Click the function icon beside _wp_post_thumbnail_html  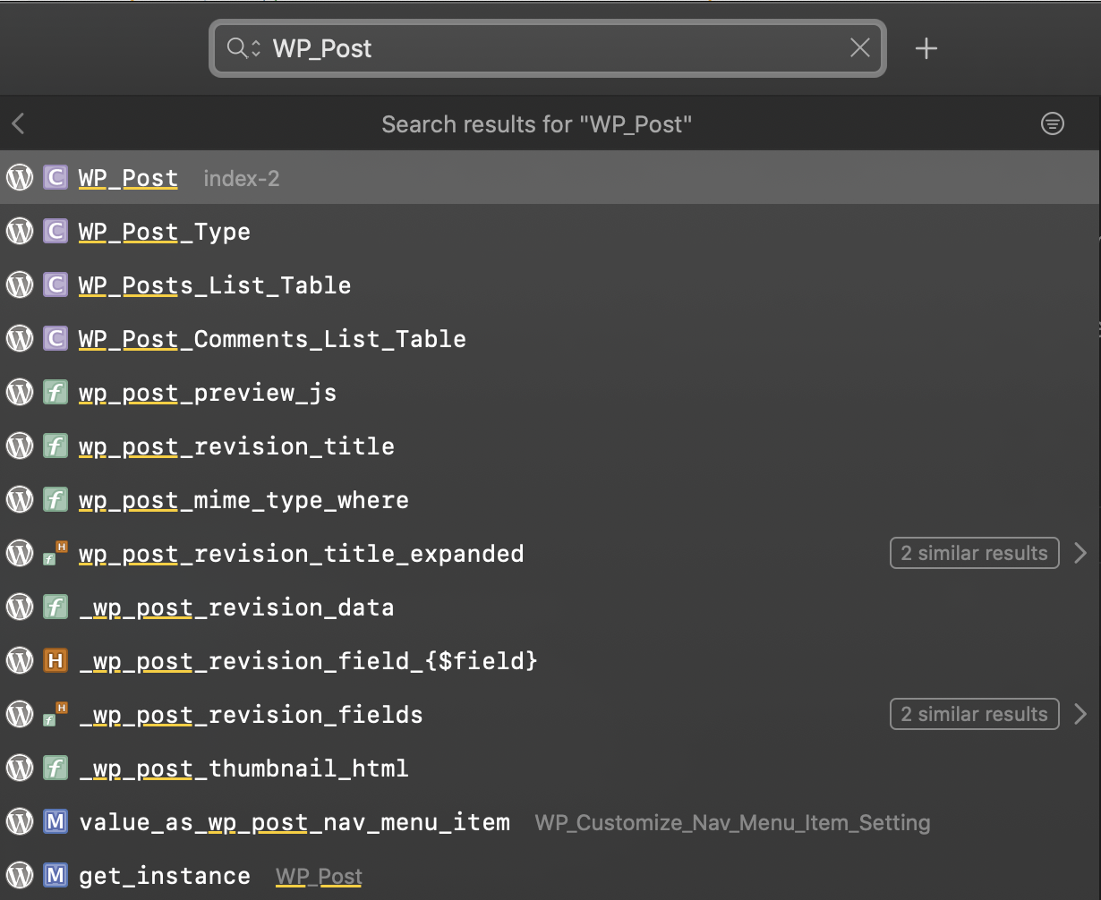click(55, 768)
